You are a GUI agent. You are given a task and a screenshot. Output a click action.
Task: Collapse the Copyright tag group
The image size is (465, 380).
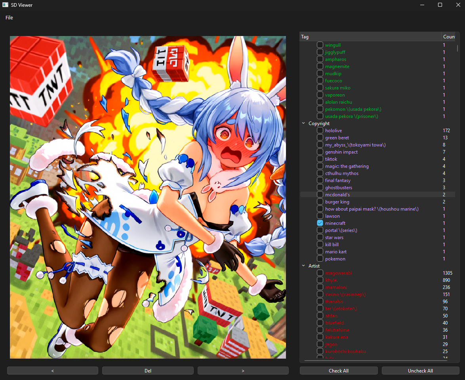tap(303, 123)
